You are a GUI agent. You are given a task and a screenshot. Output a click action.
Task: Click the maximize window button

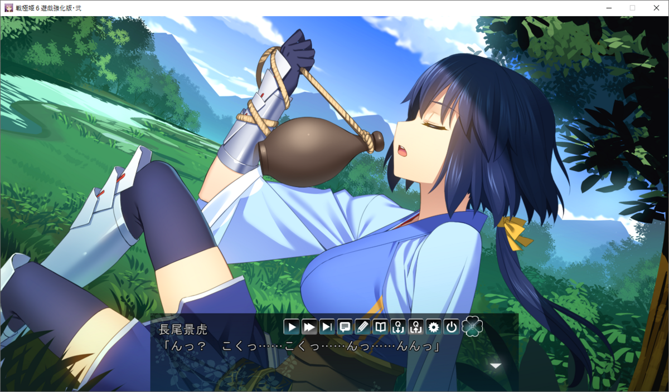[632, 8]
